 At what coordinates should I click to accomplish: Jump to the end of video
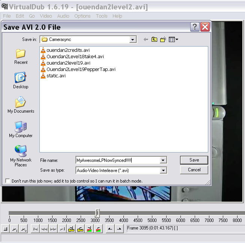click(62, 229)
